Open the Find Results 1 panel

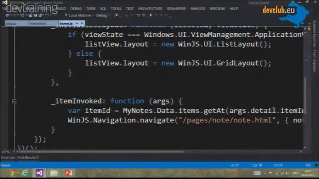coord(28,158)
